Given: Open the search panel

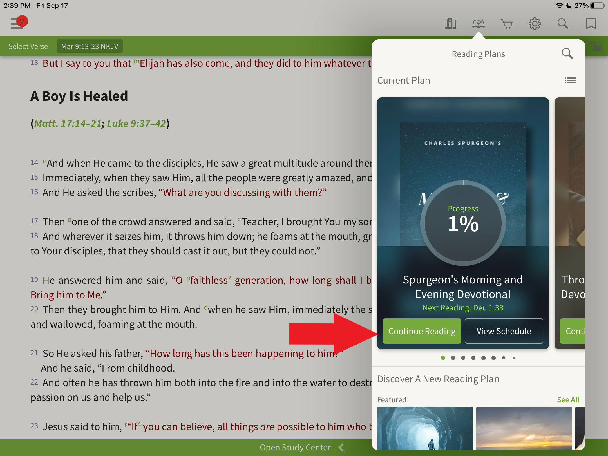Looking at the screenshot, I should pyautogui.click(x=562, y=24).
